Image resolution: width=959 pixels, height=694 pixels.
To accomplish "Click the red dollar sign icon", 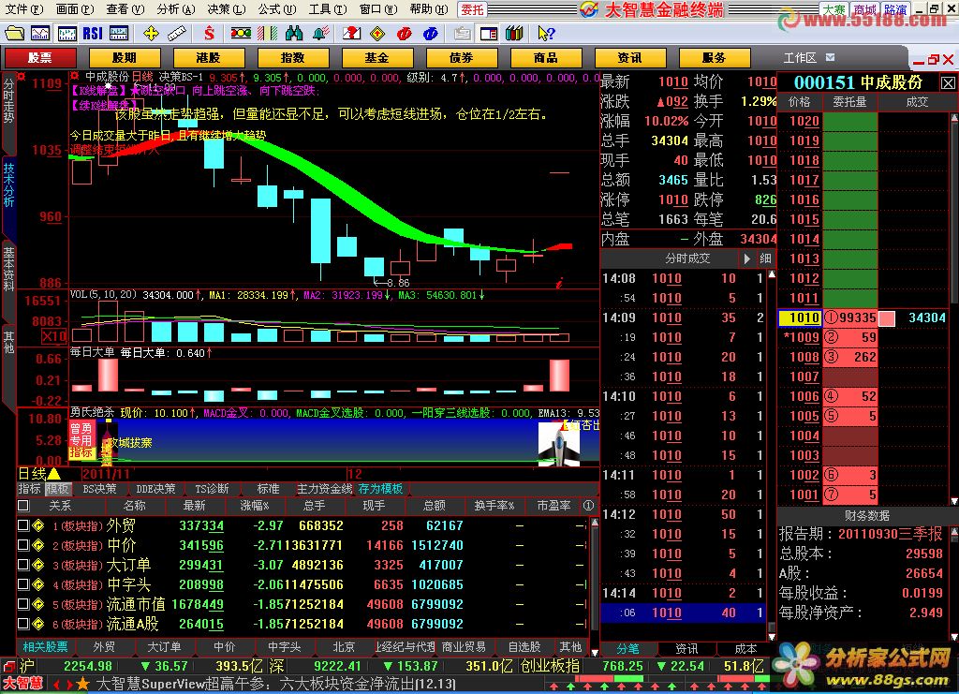I will 209,33.
